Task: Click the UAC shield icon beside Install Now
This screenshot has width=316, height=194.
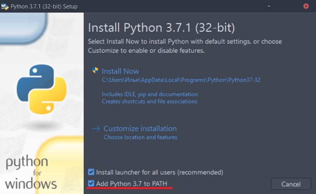Action: pyautogui.click(x=95, y=71)
